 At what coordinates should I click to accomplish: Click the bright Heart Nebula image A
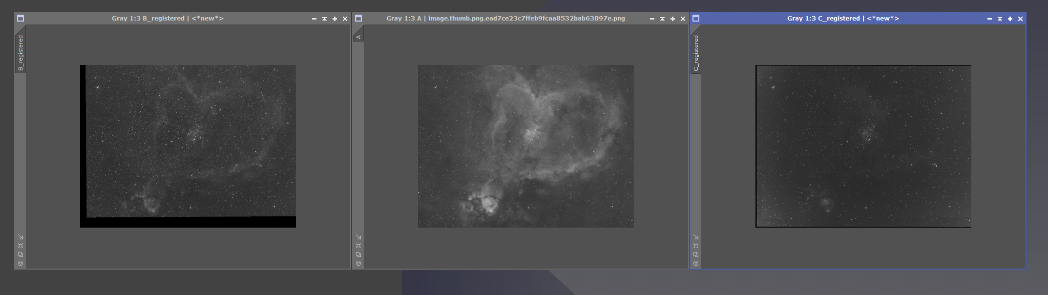click(x=526, y=146)
